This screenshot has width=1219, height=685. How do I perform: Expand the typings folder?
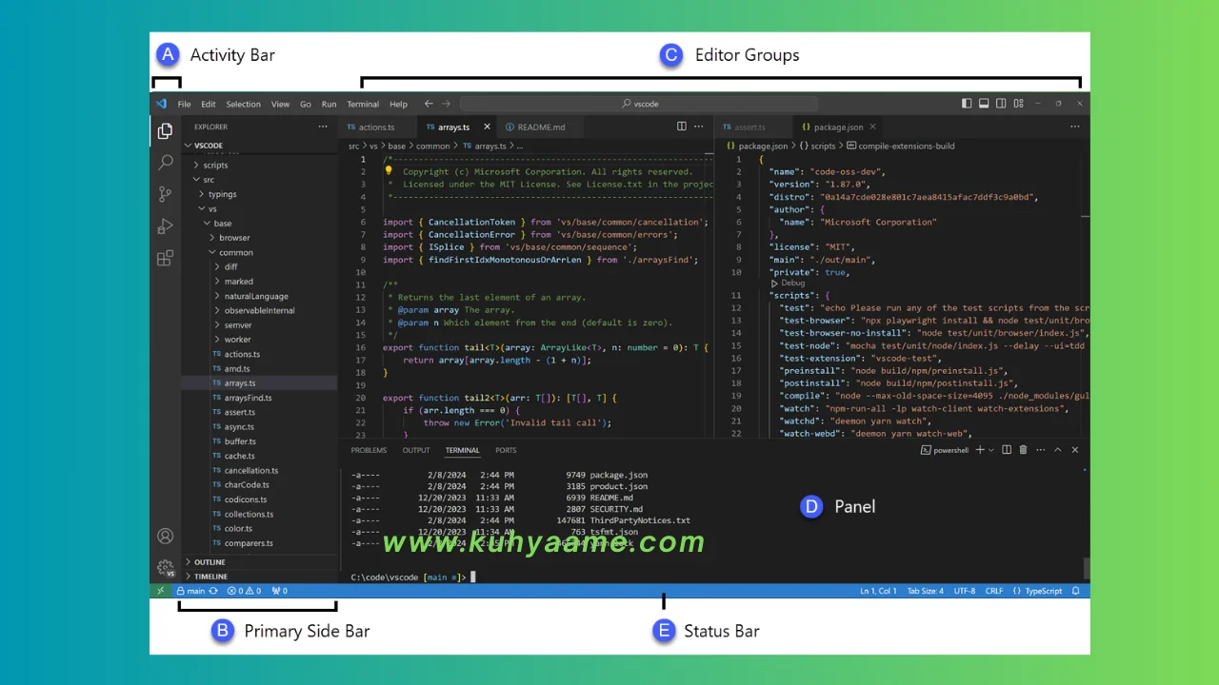[x=202, y=194]
